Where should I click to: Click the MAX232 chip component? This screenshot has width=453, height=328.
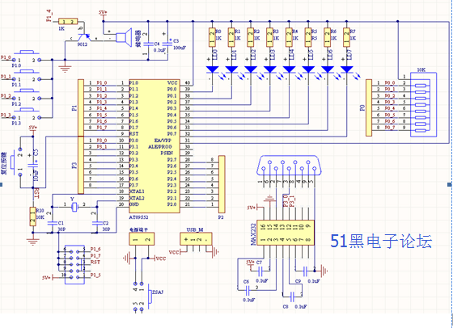pos(285,233)
